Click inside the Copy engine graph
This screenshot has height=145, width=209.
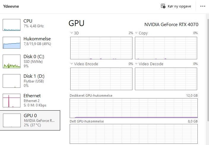pyautogui.click(x=166, y=48)
